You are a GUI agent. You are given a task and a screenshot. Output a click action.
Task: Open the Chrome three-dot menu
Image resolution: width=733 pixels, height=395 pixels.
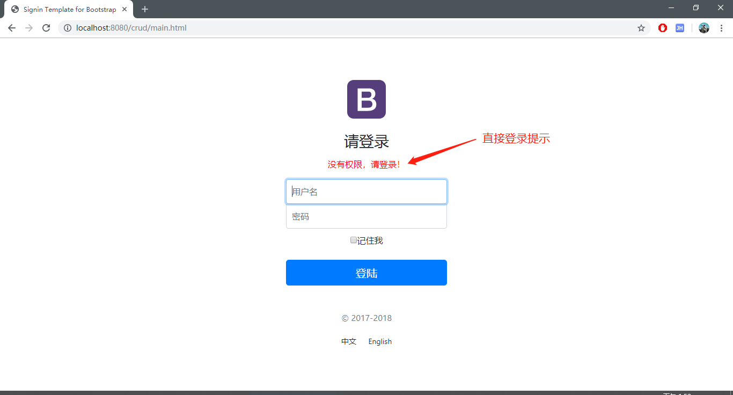(722, 28)
